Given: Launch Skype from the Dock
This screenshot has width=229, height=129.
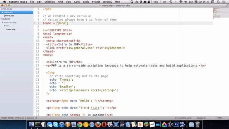Looking at the screenshot, I should 56,124.
